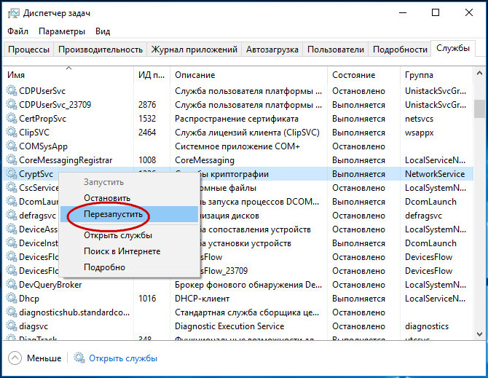The height and width of the screenshot is (378, 488).
Task: Switch to the Процессы tab
Action: pyautogui.click(x=29, y=50)
